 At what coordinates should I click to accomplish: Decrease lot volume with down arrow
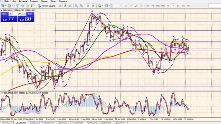[x=11, y=14]
